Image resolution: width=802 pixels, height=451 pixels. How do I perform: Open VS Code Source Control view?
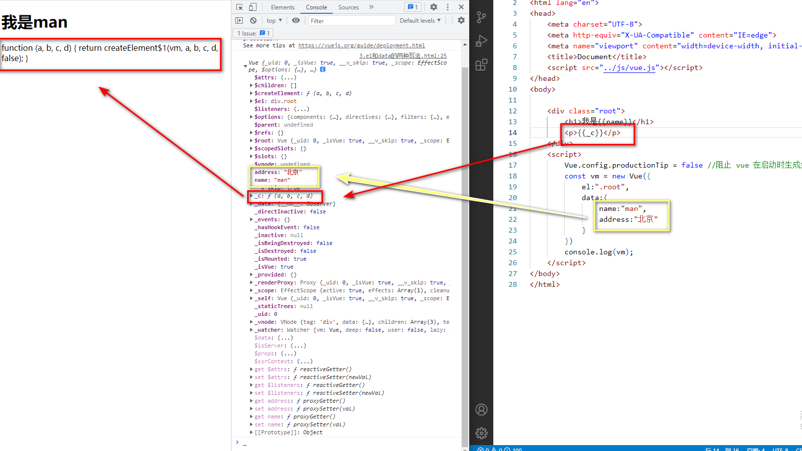481,18
